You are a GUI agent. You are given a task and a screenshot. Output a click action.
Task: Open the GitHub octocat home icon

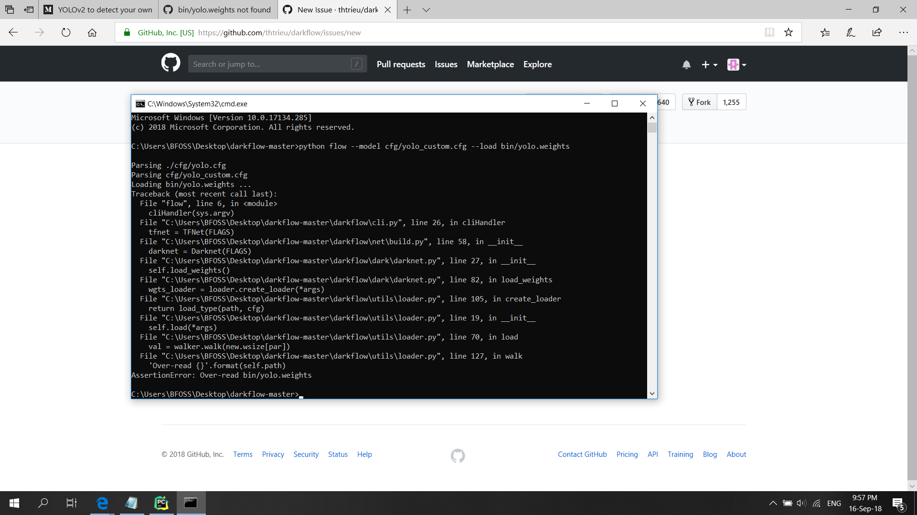[171, 63]
